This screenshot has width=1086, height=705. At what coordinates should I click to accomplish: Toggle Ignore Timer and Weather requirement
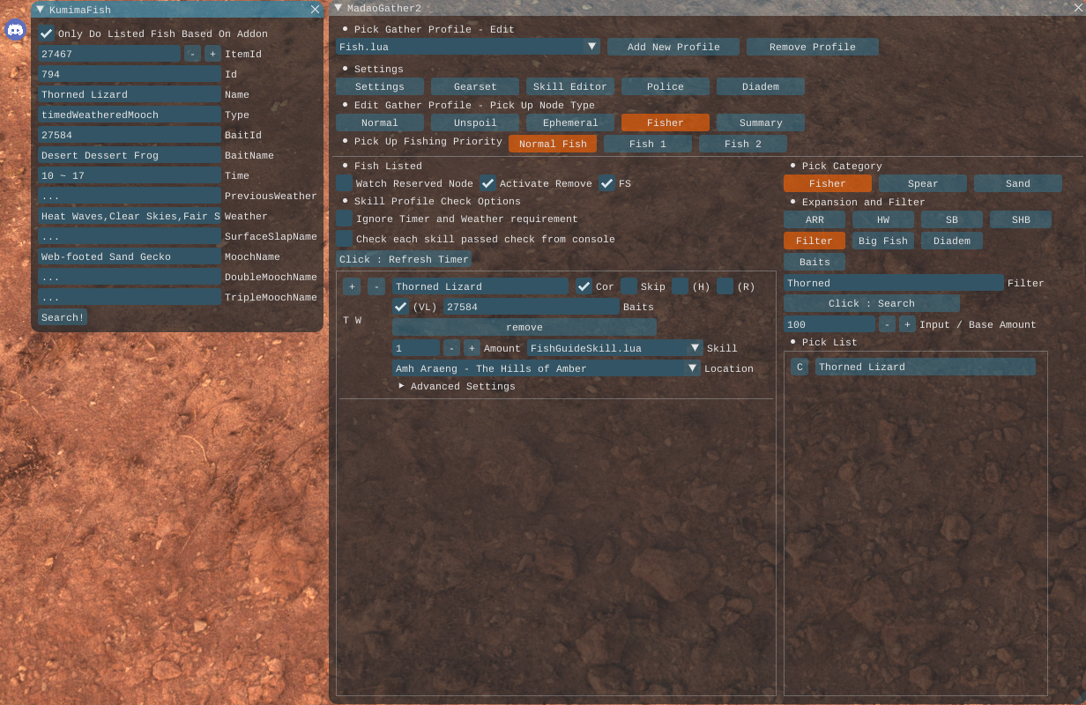tap(345, 219)
